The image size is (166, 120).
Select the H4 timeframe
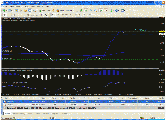76,15
